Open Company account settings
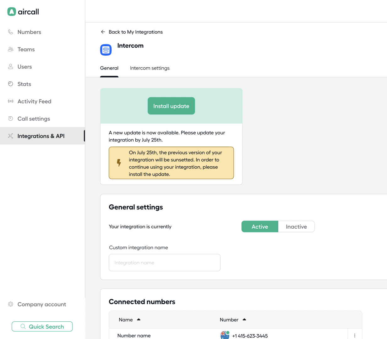Viewport: 387px width, 339px height. [x=42, y=304]
